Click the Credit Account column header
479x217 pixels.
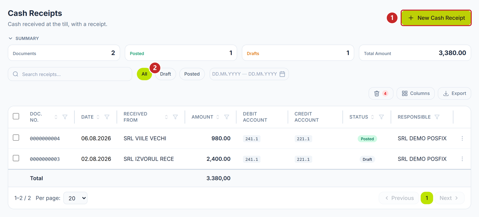pos(307,117)
